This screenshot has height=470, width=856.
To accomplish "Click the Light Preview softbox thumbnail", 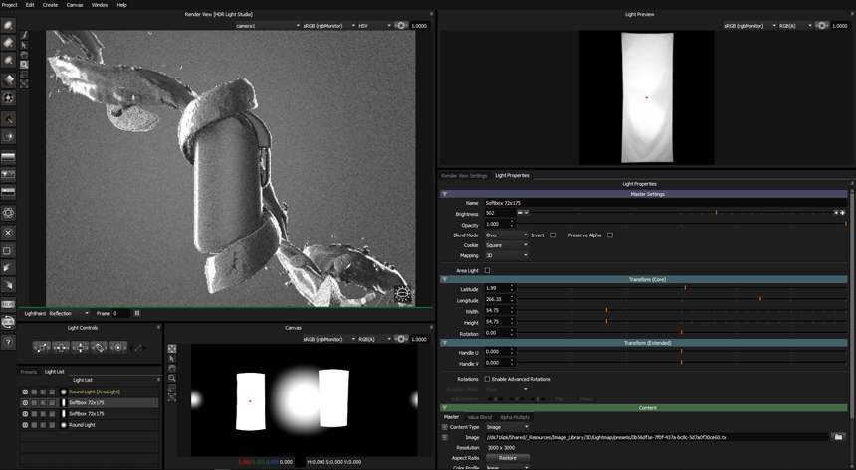I will (x=647, y=97).
